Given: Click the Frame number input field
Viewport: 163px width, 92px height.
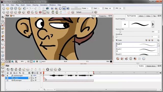Looking at the screenshot, I should click(x=89, y=8).
